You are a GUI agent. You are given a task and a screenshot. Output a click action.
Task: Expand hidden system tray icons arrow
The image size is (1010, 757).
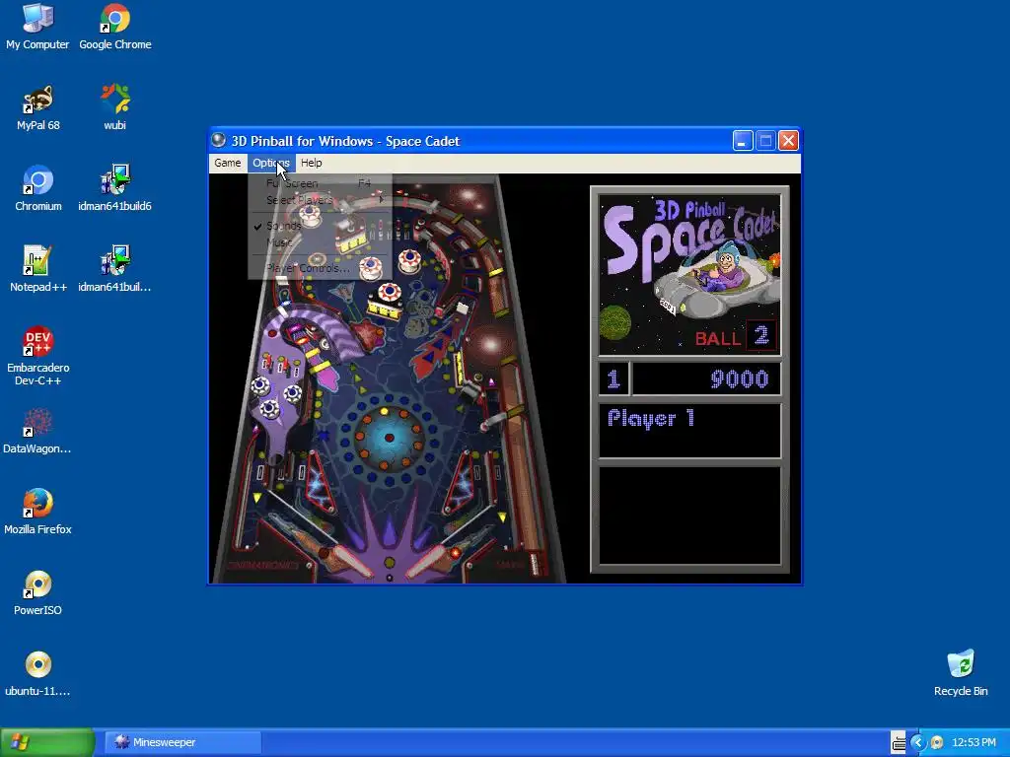pos(917,742)
